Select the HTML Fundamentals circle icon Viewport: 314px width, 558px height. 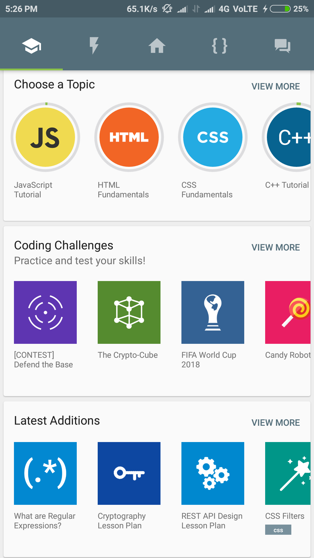click(129, 137)
